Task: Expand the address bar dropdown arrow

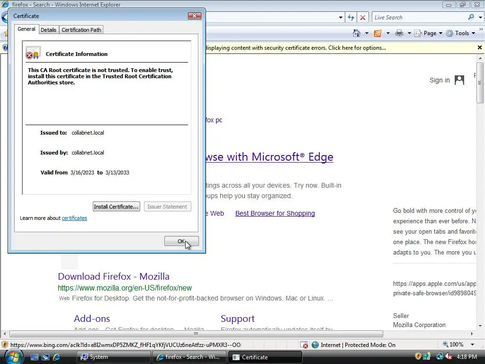Action: click(x=341, y=18)
